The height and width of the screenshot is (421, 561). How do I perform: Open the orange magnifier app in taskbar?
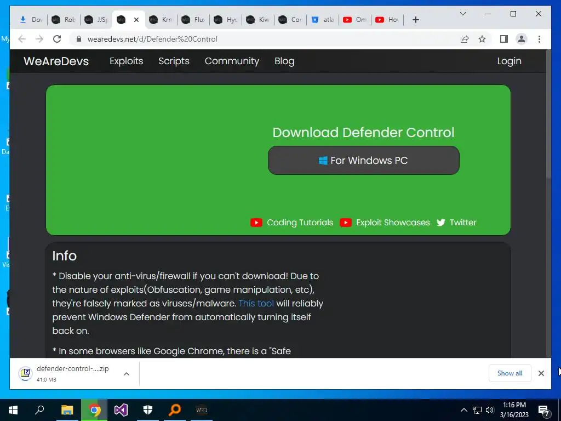click(x=175, y=410)
